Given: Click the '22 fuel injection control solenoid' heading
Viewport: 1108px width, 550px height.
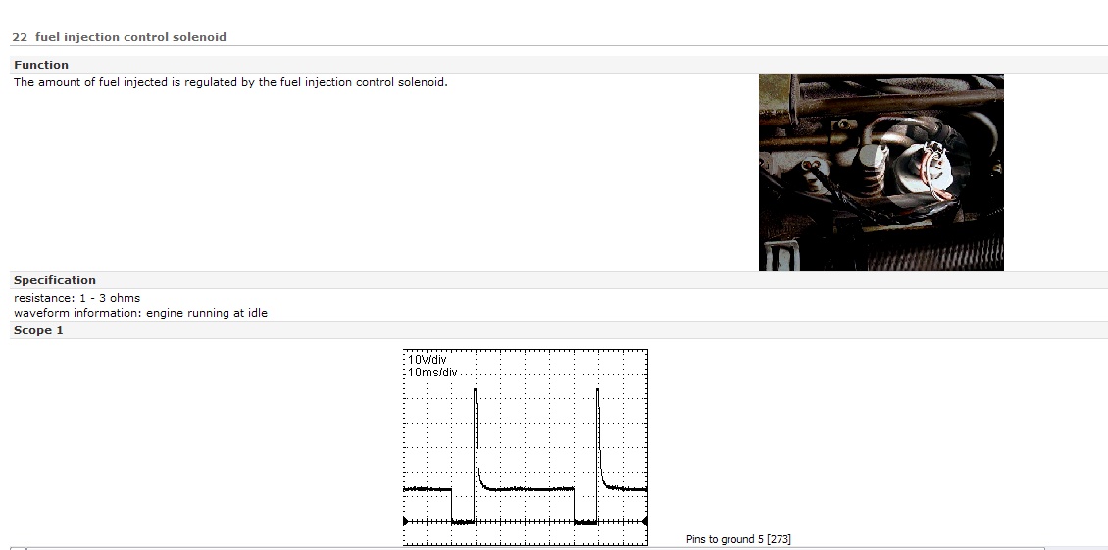Looking at the screenshot, I should click(119, 37).
